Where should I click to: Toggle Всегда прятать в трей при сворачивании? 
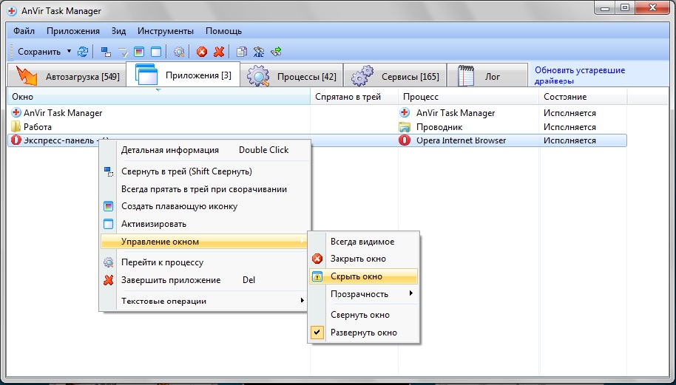204,189
